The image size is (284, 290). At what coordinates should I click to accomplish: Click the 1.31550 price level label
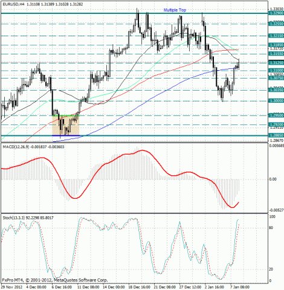(276, 54)
